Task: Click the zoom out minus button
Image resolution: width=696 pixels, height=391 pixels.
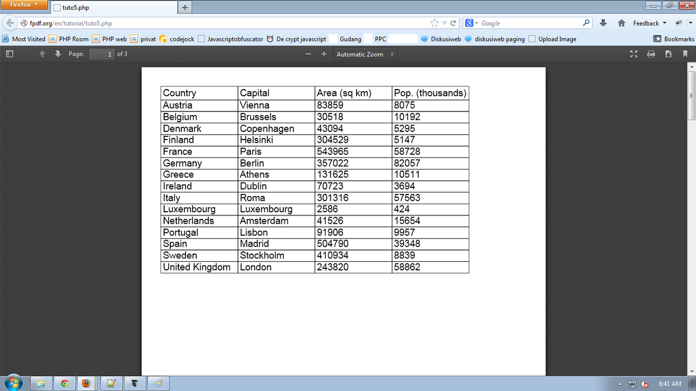Action: [x=308, y=54]
